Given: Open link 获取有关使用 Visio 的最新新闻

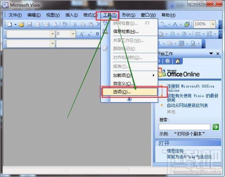Looking at the screenshot, I should point(193,98).
